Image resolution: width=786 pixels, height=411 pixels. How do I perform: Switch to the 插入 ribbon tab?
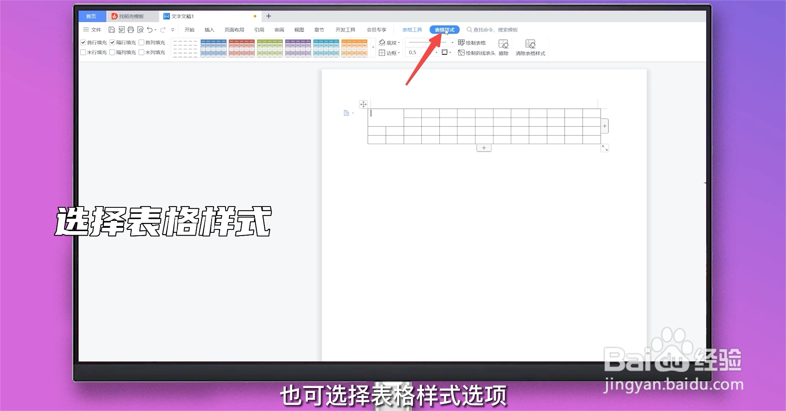(209, 30)
